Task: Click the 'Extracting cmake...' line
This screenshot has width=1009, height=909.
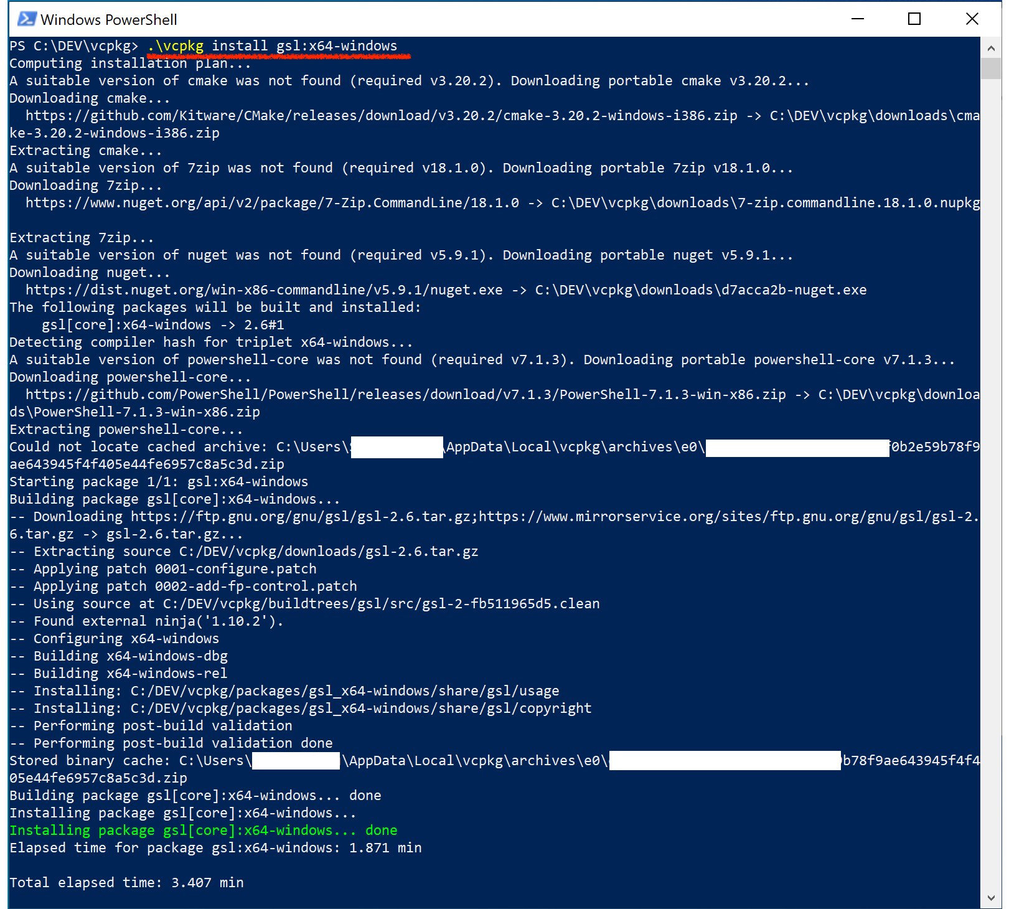Action: click(86, 151)
